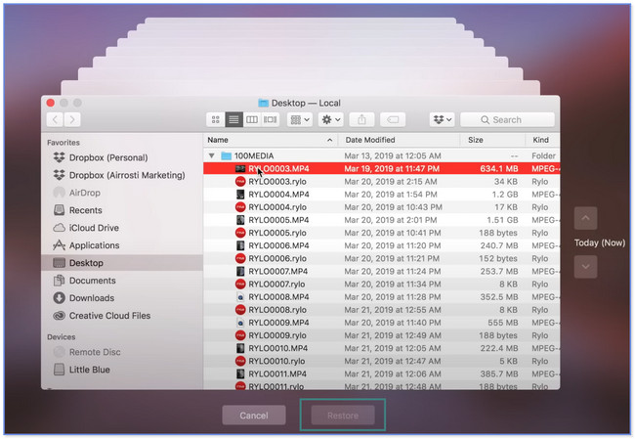Select file RYLO0010.MP4
The height and width of the screenshot is (439, 635).
pos(381,348)
